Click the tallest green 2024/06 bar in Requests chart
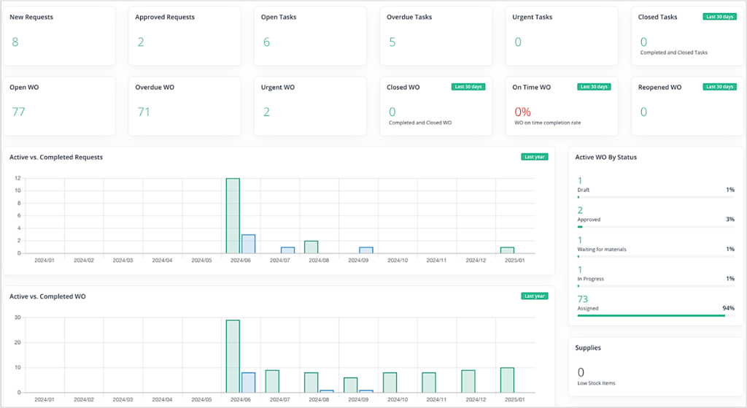 [233, 216]
